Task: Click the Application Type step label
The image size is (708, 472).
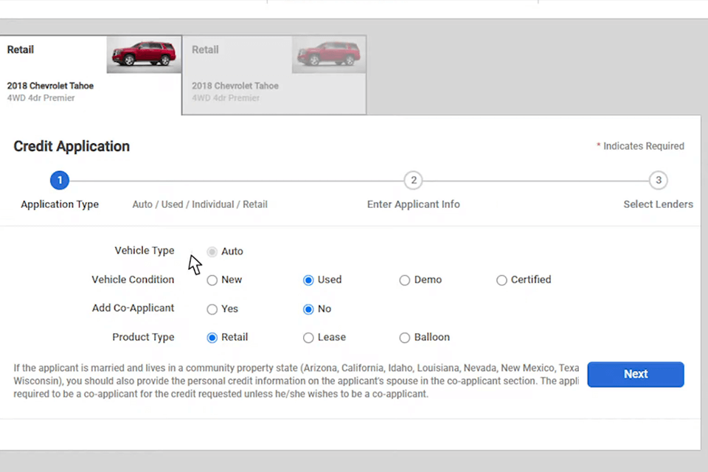Action: point(60,204)
